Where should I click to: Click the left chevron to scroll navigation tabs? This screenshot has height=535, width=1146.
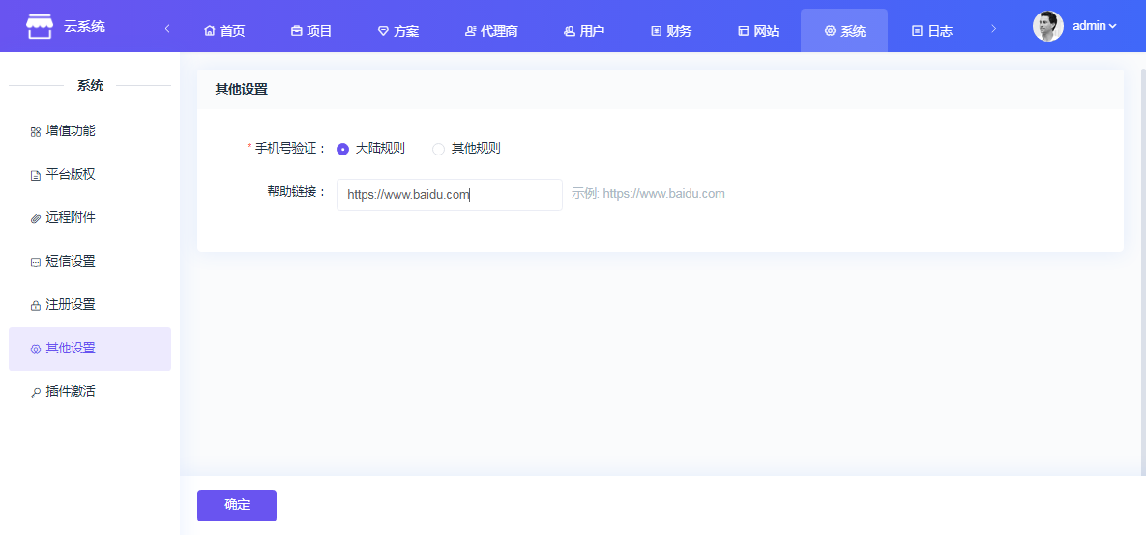click(167, 28)
